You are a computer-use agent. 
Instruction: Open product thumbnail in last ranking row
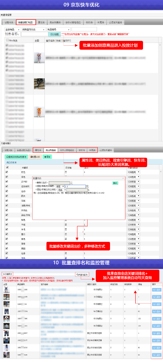click(7, 355)
